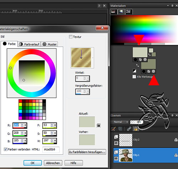
Task: Toggle the lock on layer Obj-2
Action: (176, 140)
